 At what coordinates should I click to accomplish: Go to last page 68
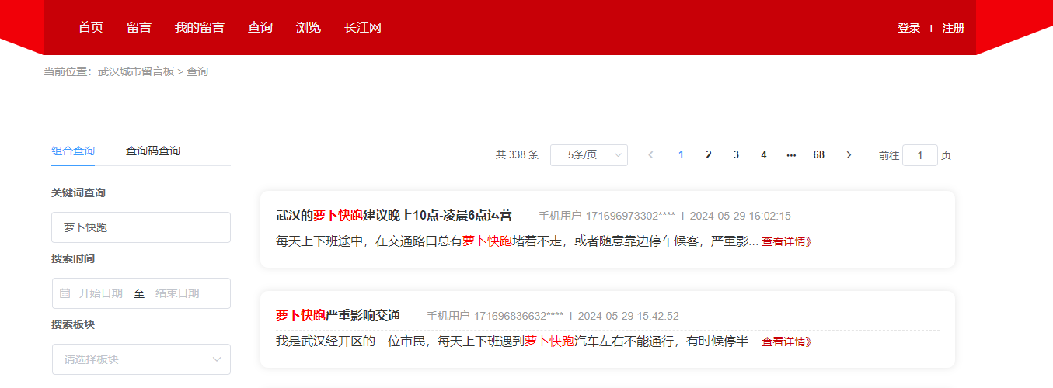(x=819, y=155)
